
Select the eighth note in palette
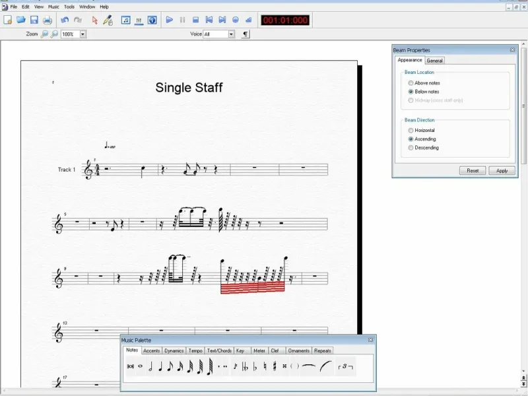pos(170,366)
